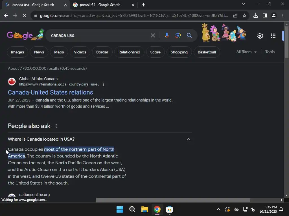Viewport: 289px width, 216px height.
Task: Open the Windows Start menu
Action: point(120,209)
